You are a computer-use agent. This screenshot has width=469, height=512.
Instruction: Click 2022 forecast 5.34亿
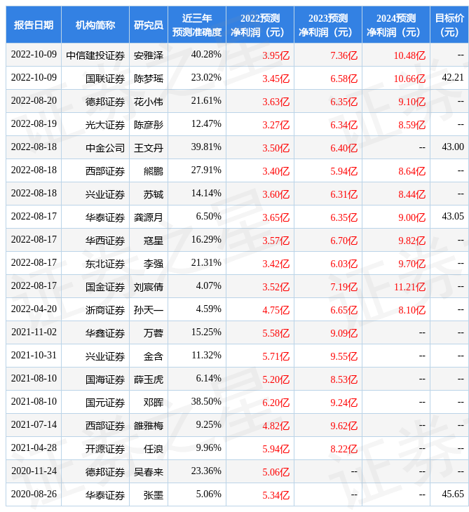276,496
